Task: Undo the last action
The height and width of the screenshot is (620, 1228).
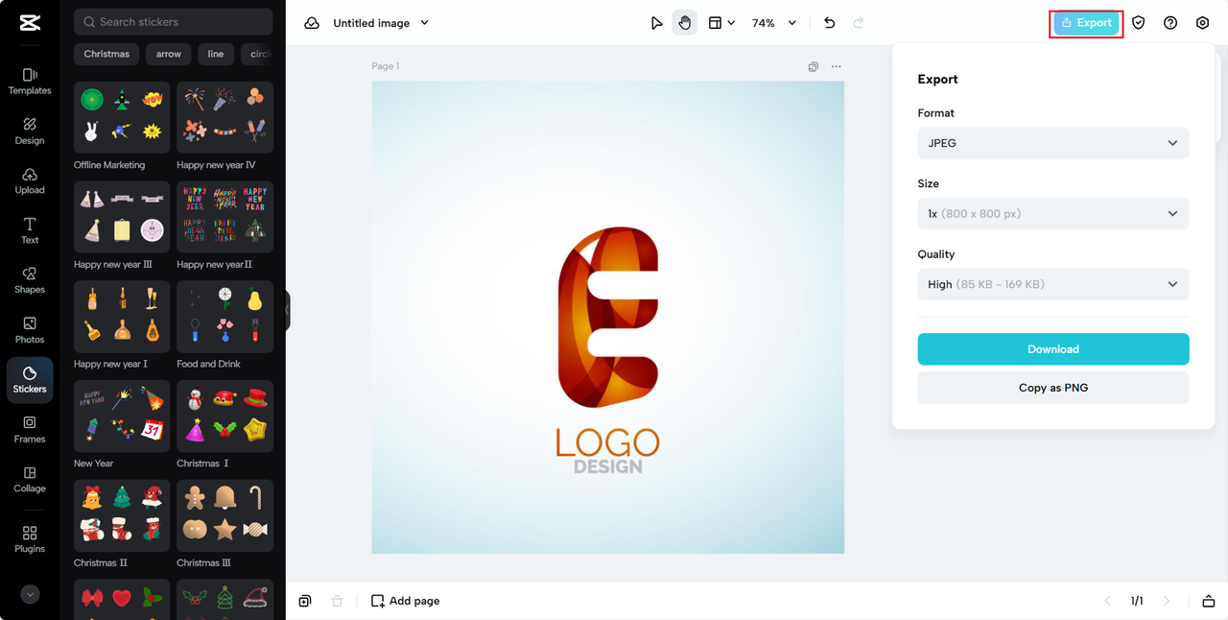Action: point(830,23)
